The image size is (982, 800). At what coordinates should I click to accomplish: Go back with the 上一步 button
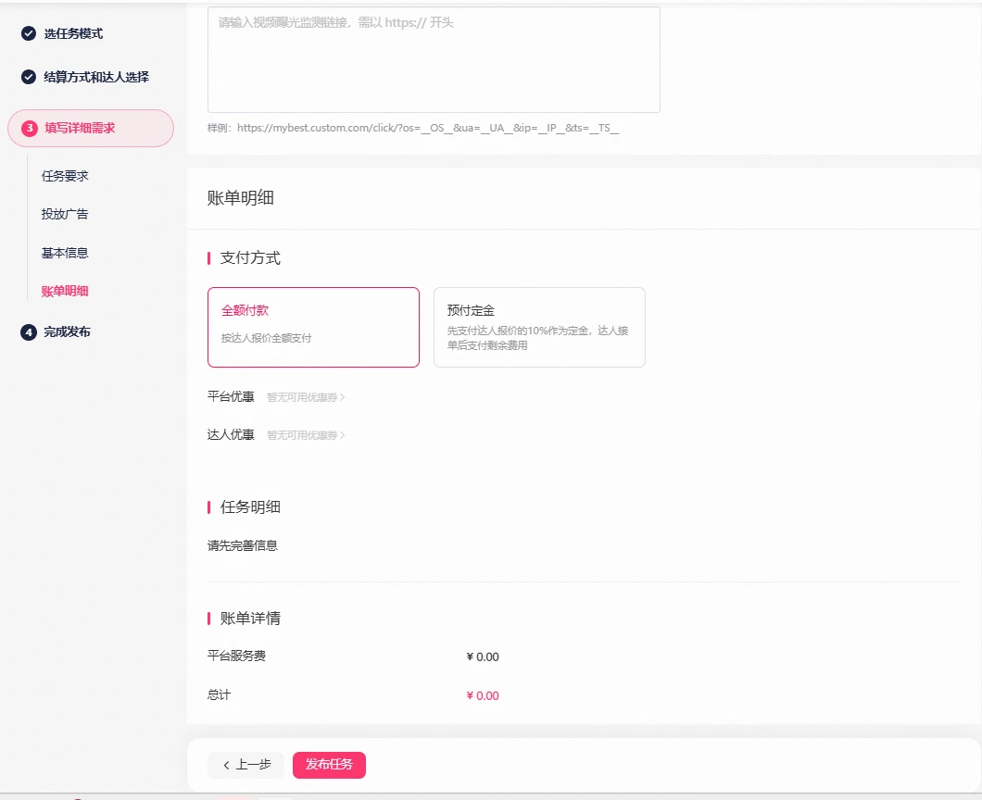pos(246,765)
